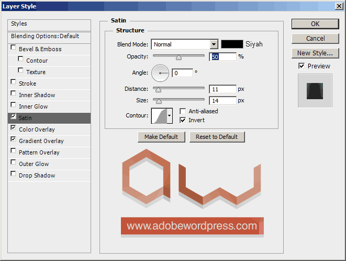Click the Opacity value field
Screen dimensions: 346x261
tap(222, 57)
